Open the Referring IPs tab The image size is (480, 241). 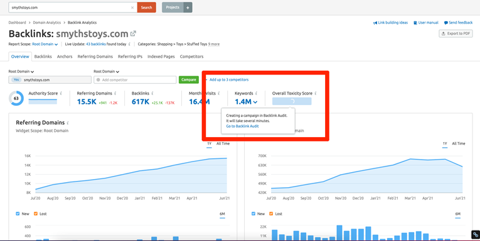[x=130, y=56]
